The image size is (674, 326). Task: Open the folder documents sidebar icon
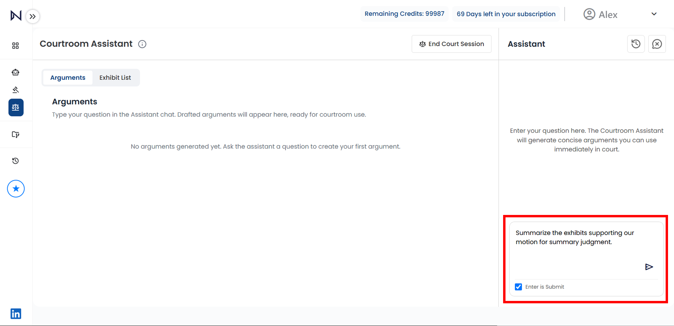pyautogui.click(x=16, y=134)
